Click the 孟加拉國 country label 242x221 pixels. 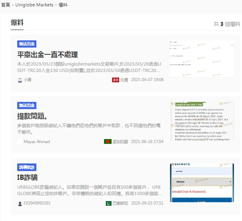120,142
